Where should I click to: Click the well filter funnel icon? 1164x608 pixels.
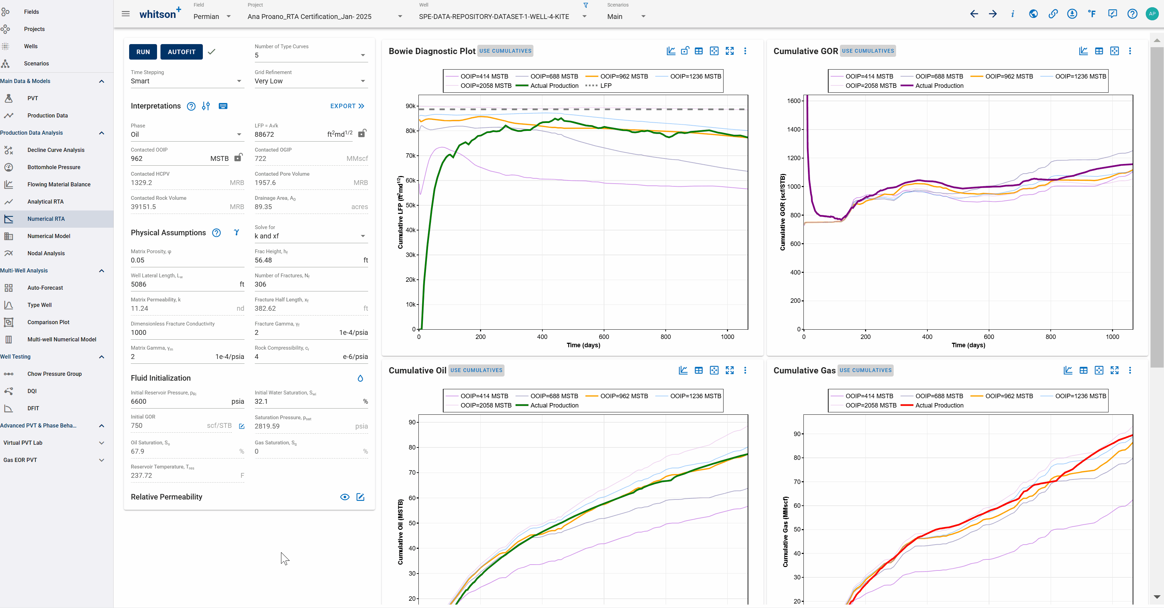585,6
